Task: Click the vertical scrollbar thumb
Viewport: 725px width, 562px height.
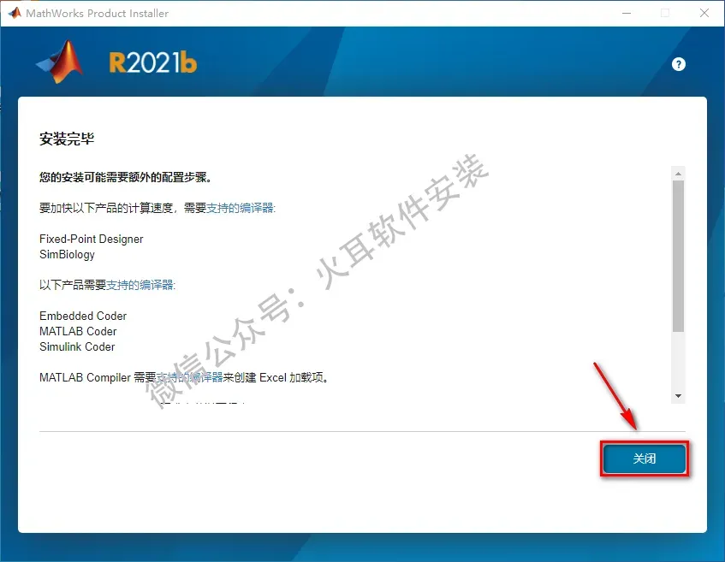Action: (x=678, y=256)
